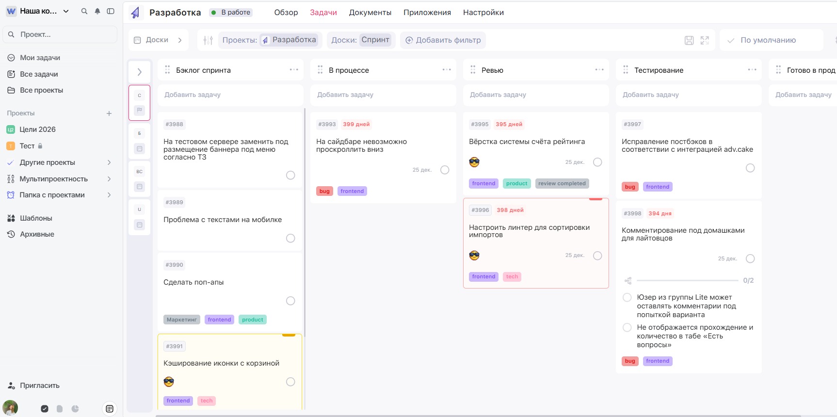
Task: Click Добавить задачу field in В процессе
Action: tap(383, 95)
